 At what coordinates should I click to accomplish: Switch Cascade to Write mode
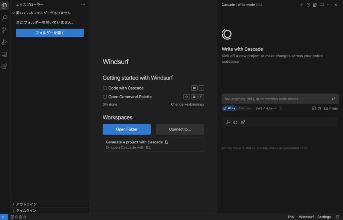tap(229, 108)
